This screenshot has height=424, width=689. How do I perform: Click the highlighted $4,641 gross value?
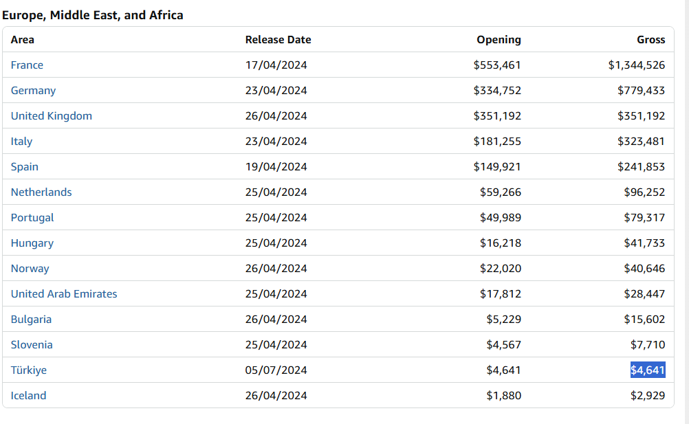[648, 370]
